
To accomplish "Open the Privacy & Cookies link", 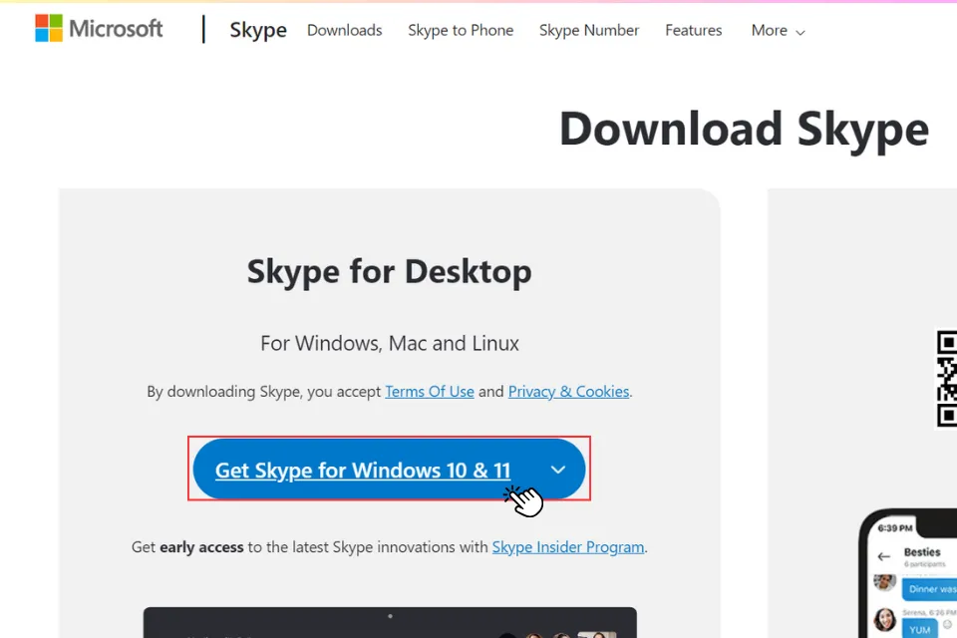I will [x=568, y=391].
